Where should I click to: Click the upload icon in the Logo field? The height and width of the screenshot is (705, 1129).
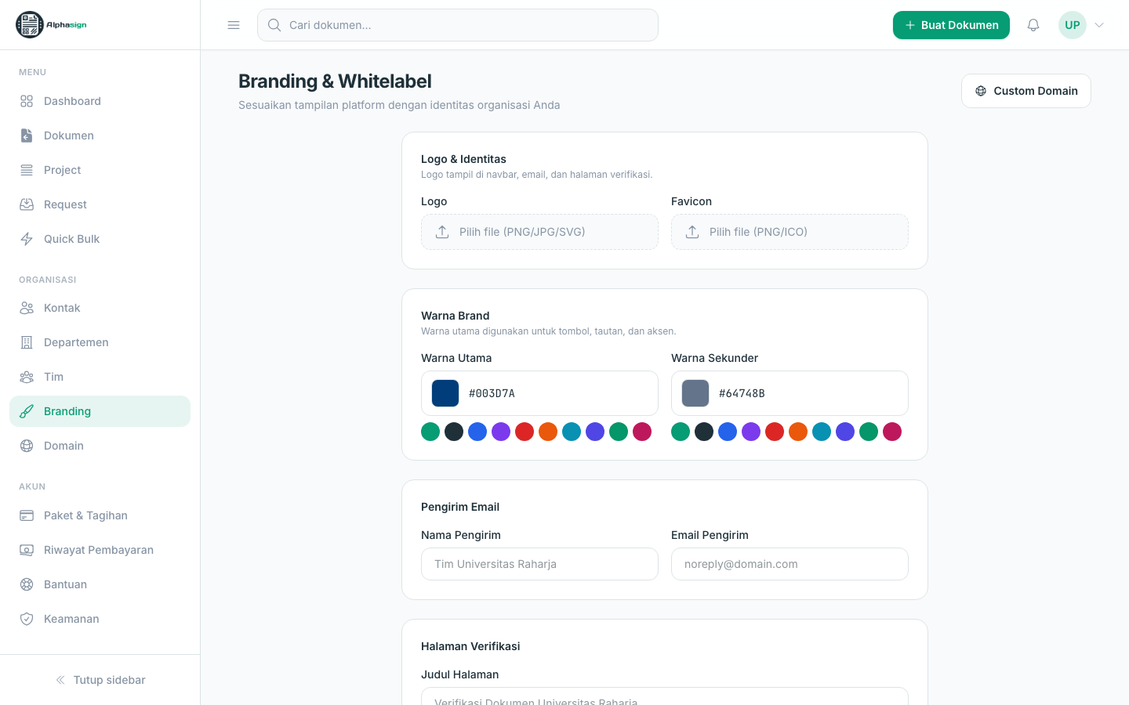(442, 232)
